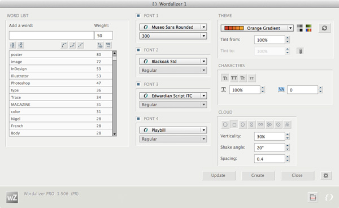339x208 pixels.
Task: Click the orange gradient color preview
Action: (234, 28)
